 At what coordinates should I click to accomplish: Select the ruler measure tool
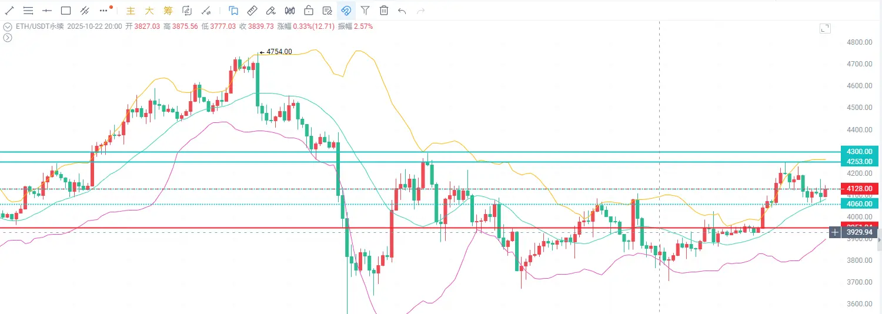pyautogui.click(x=252, y=11)
